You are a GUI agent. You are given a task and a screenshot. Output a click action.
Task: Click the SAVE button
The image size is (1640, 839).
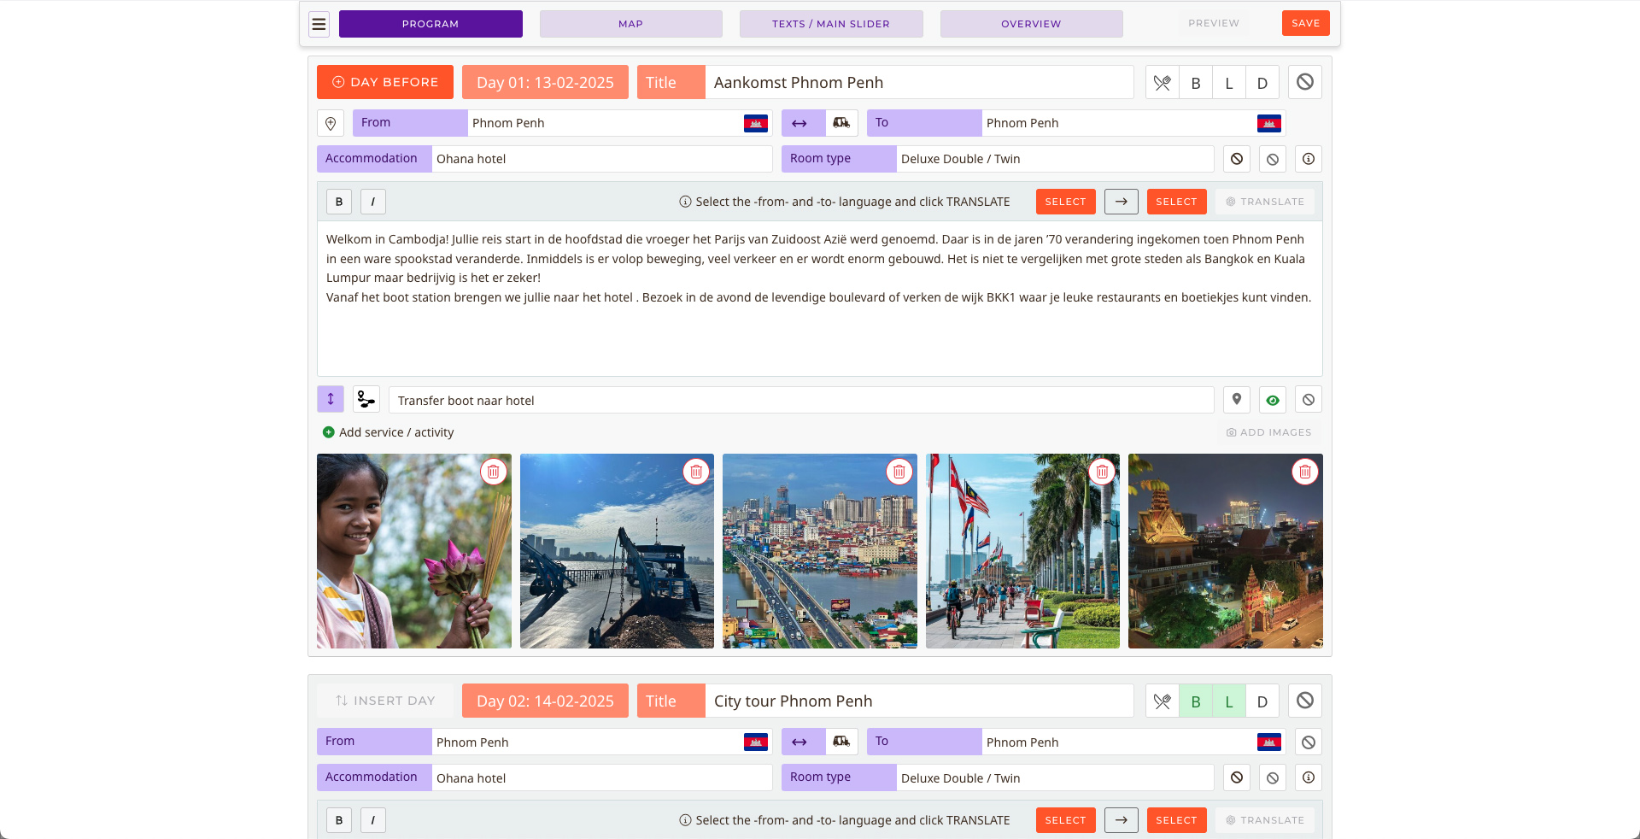point(1305,23)
